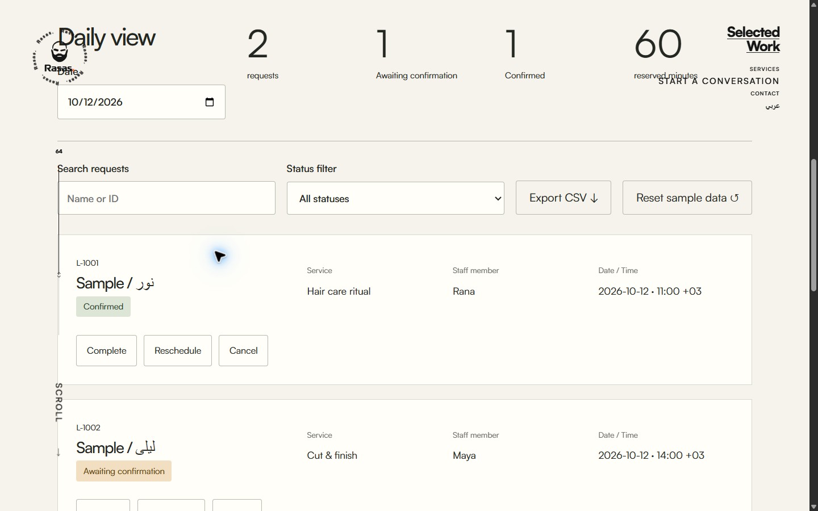Screen dimensions: 818x511
Task: Click the scrollbar down arrow
Action: click(813, 506)
